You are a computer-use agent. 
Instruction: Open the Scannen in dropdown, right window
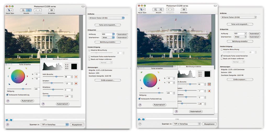186,124
